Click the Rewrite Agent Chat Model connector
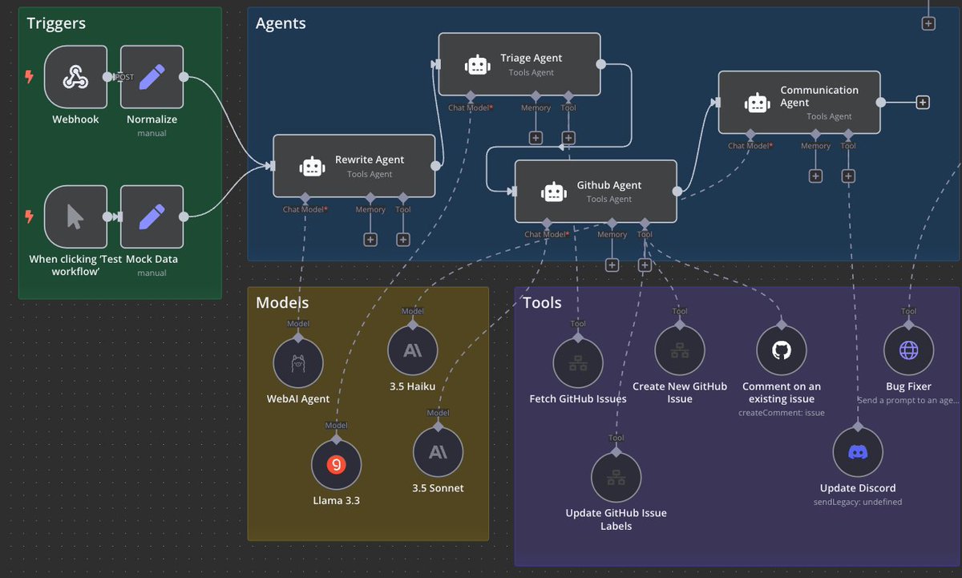This screenshot has width=962, height=578. pos(305,198)
